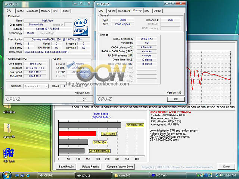239x179 pixels.
Task: Click the active CPU-Z taskbar button
Action: 93,176
